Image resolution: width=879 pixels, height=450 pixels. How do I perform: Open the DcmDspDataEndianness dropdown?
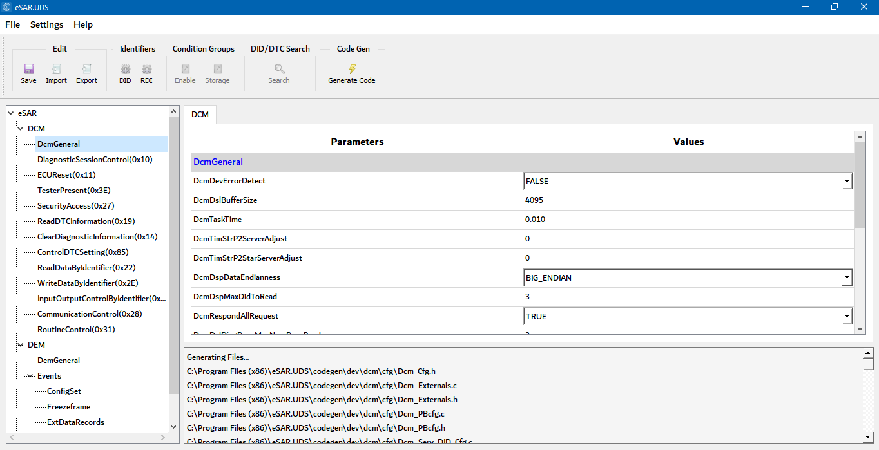pyautogui.click(x=846, y=278)
